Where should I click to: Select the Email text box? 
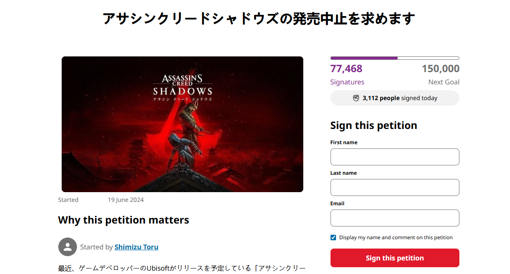coord(395,218)
